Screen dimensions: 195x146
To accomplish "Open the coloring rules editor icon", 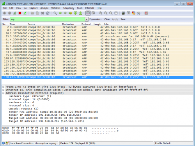I will (133, 13).
